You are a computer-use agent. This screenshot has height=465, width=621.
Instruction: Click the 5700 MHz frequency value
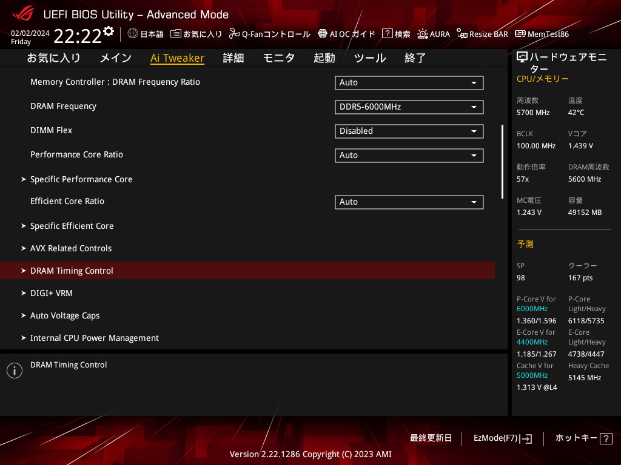(x=533, y=113)
